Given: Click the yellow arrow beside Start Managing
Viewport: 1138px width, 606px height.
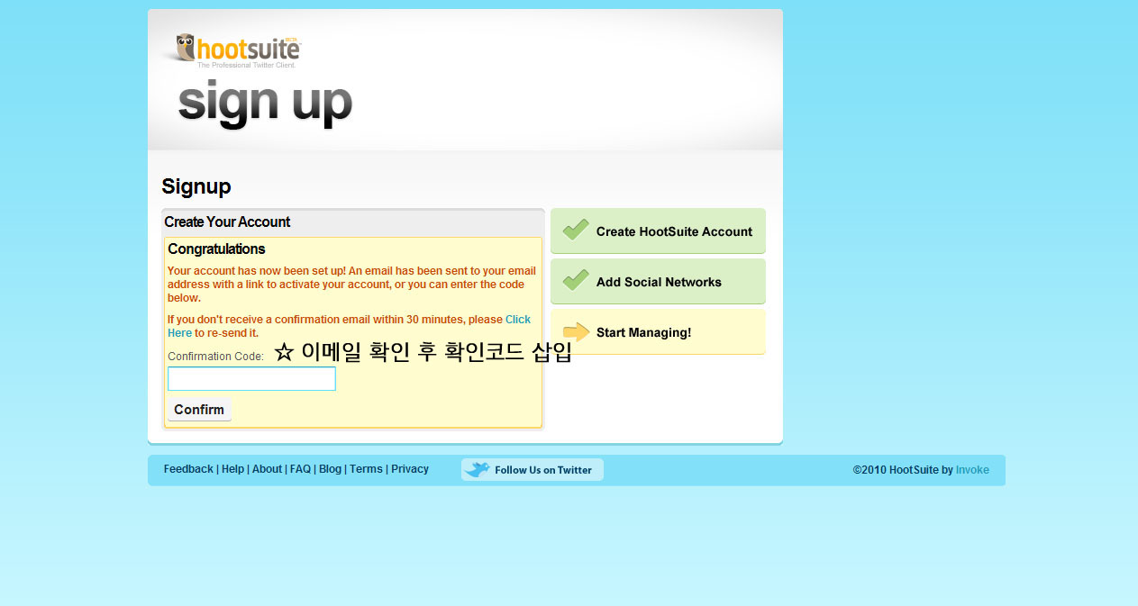Looking at the screenshot, I should 576,331.
